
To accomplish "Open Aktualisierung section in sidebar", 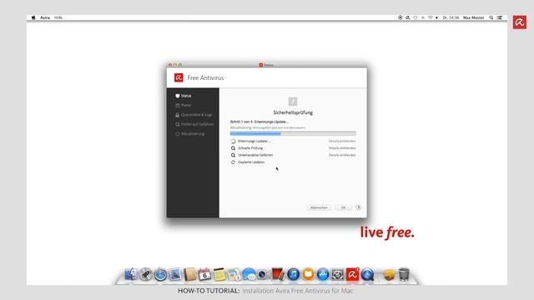I will click(190, 134).
